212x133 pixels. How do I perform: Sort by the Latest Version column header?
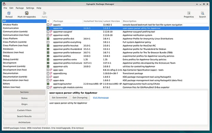pyautogui.click(x=112, y=21)
